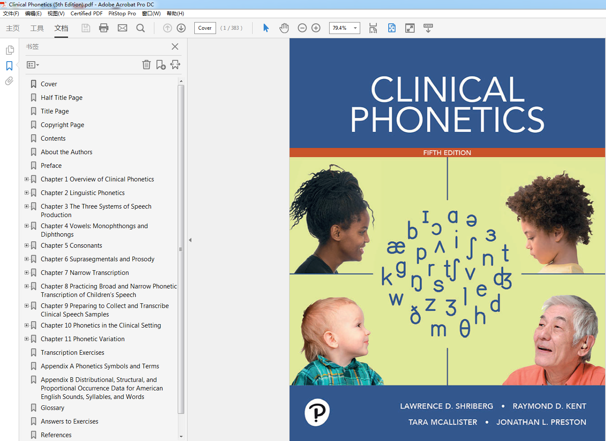Expand Chapter 4 Vowels bookmark
The height and width of the screenshot is (441, 606).
(x=26, y=226)
